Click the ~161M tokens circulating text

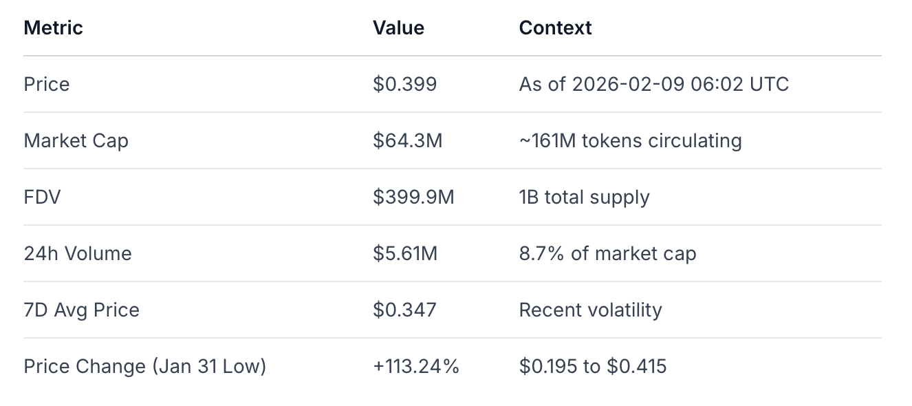[630, 141]
